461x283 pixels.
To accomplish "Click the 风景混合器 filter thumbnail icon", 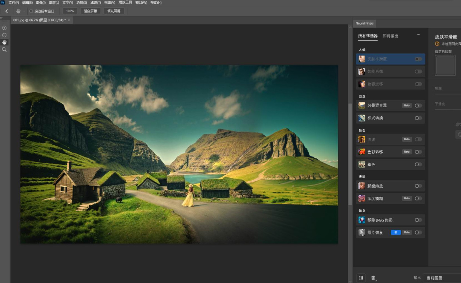I will [x=362, y=105].
